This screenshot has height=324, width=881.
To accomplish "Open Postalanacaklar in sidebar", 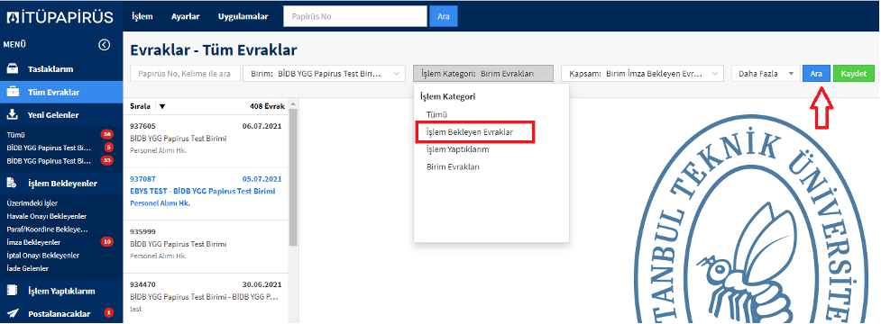I will 61,314.
